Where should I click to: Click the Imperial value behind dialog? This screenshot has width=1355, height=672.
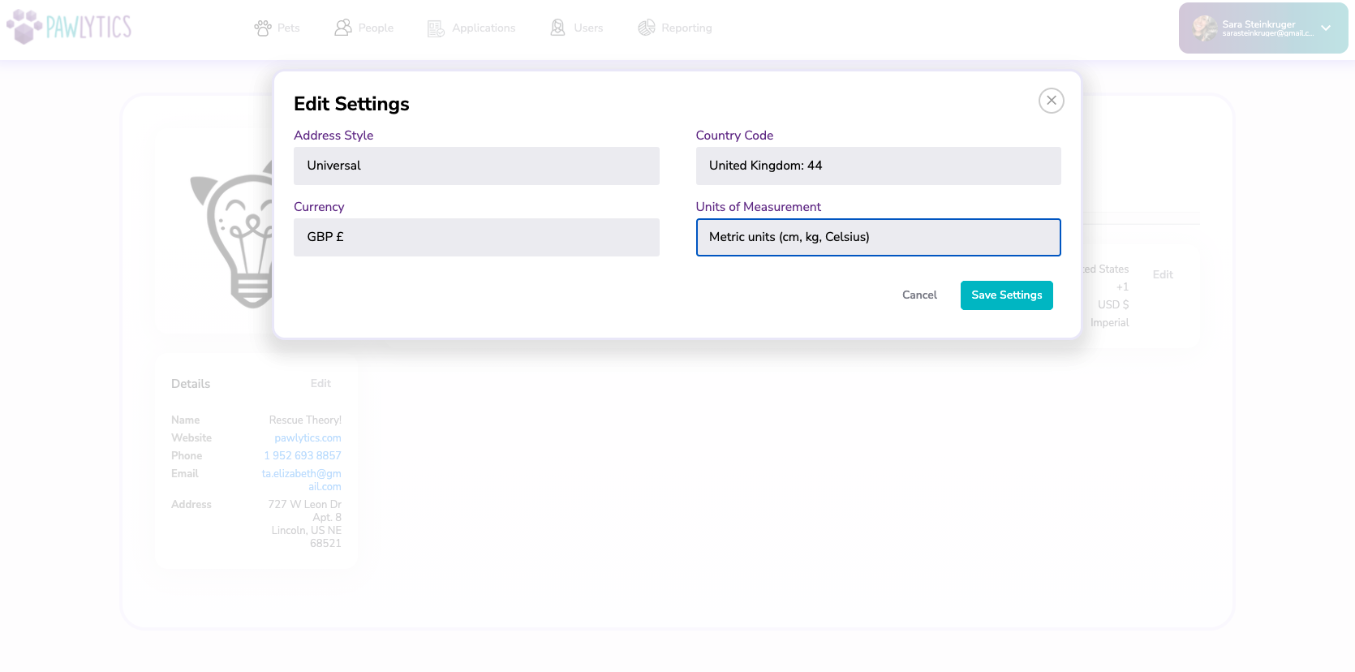coord(1109,323)
